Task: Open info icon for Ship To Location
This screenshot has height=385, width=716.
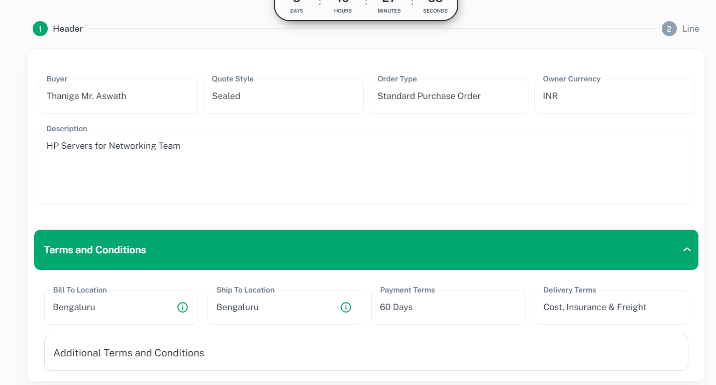Action: [346, 307]
